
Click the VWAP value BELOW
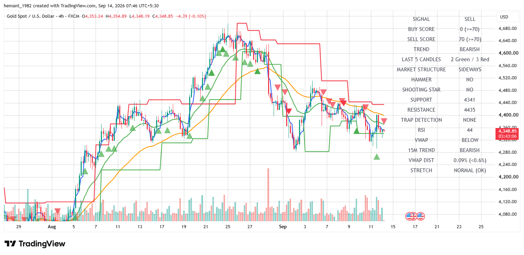pos(470,140)
